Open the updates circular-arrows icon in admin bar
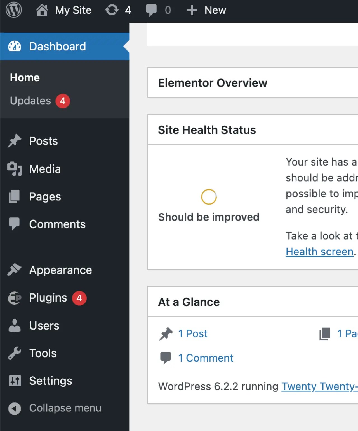 point(112,10)
